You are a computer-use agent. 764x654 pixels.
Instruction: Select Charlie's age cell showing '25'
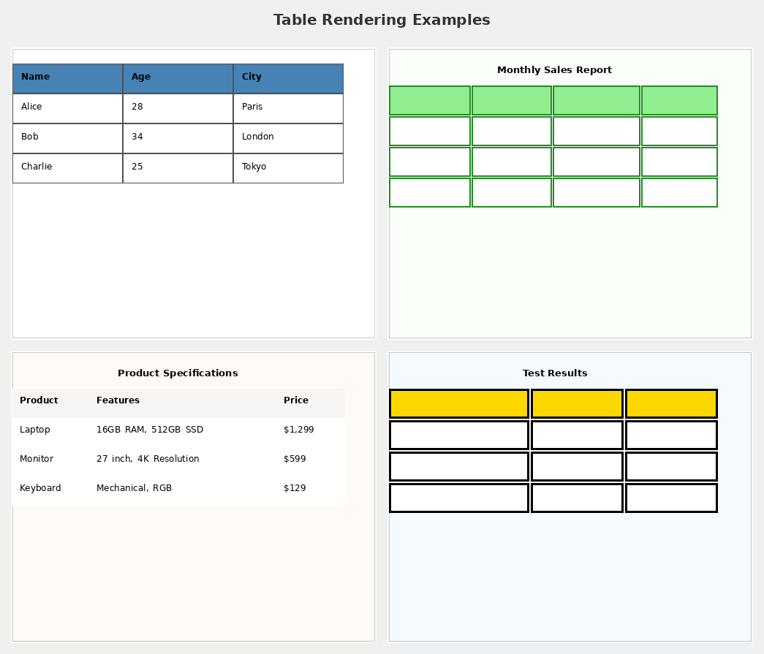(x=178, y=168)
